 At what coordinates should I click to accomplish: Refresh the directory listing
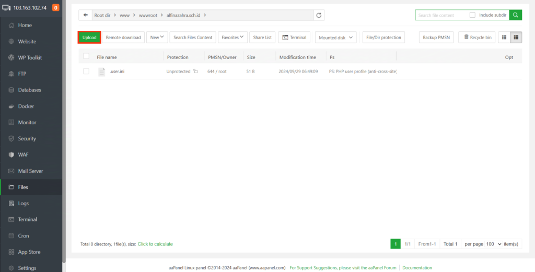319,15
